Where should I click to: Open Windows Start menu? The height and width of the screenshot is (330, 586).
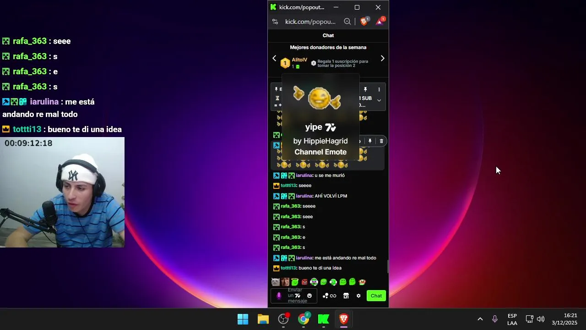click(243, 319)
